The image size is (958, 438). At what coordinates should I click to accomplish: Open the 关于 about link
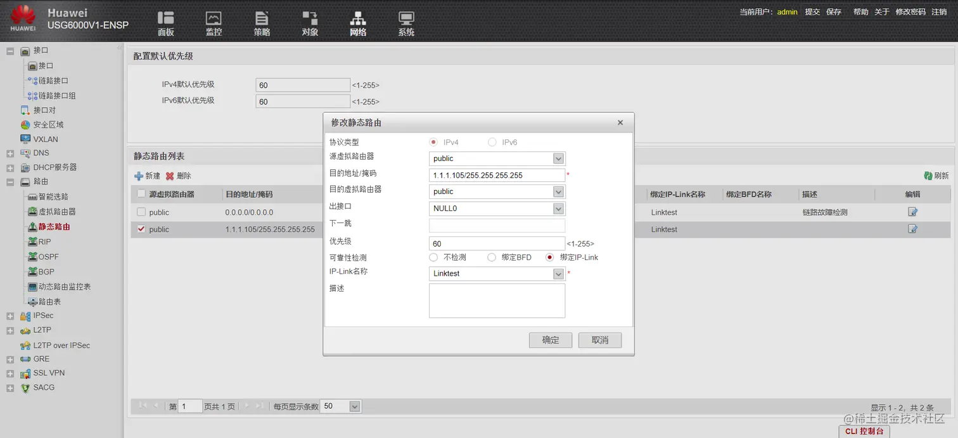point(882,12)
